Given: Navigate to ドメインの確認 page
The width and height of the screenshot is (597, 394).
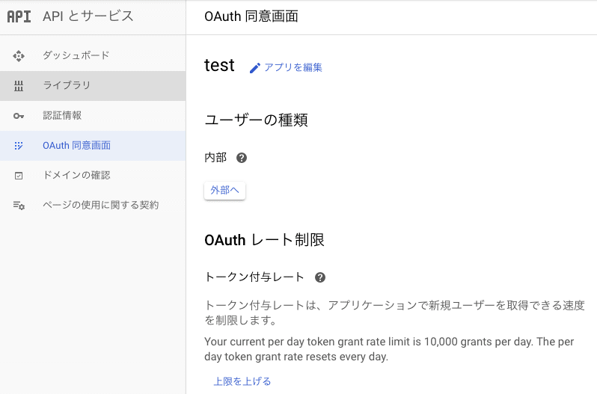Looking at the screenshot, I should pos(76,175).
